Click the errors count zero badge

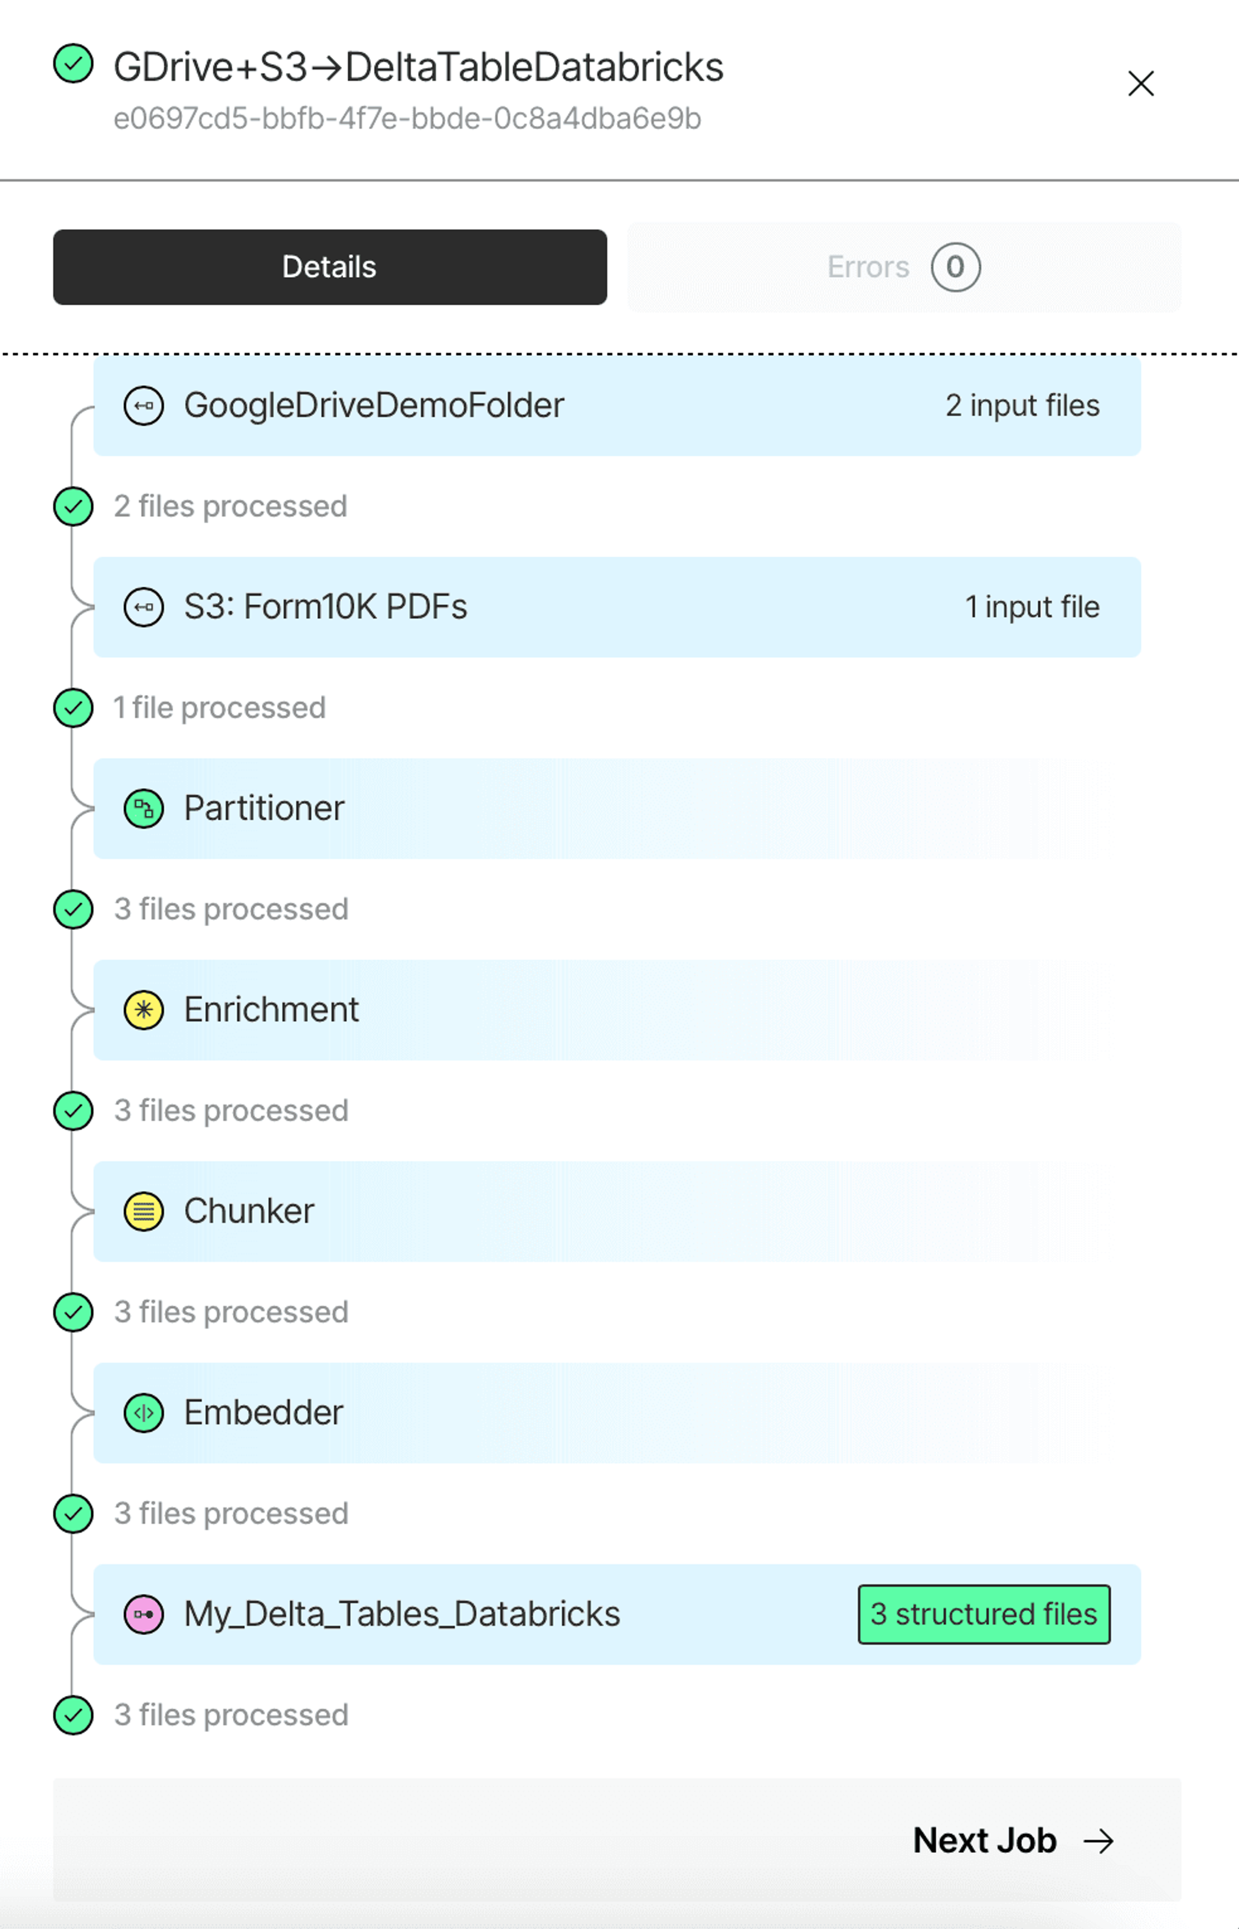click(956, 267)
